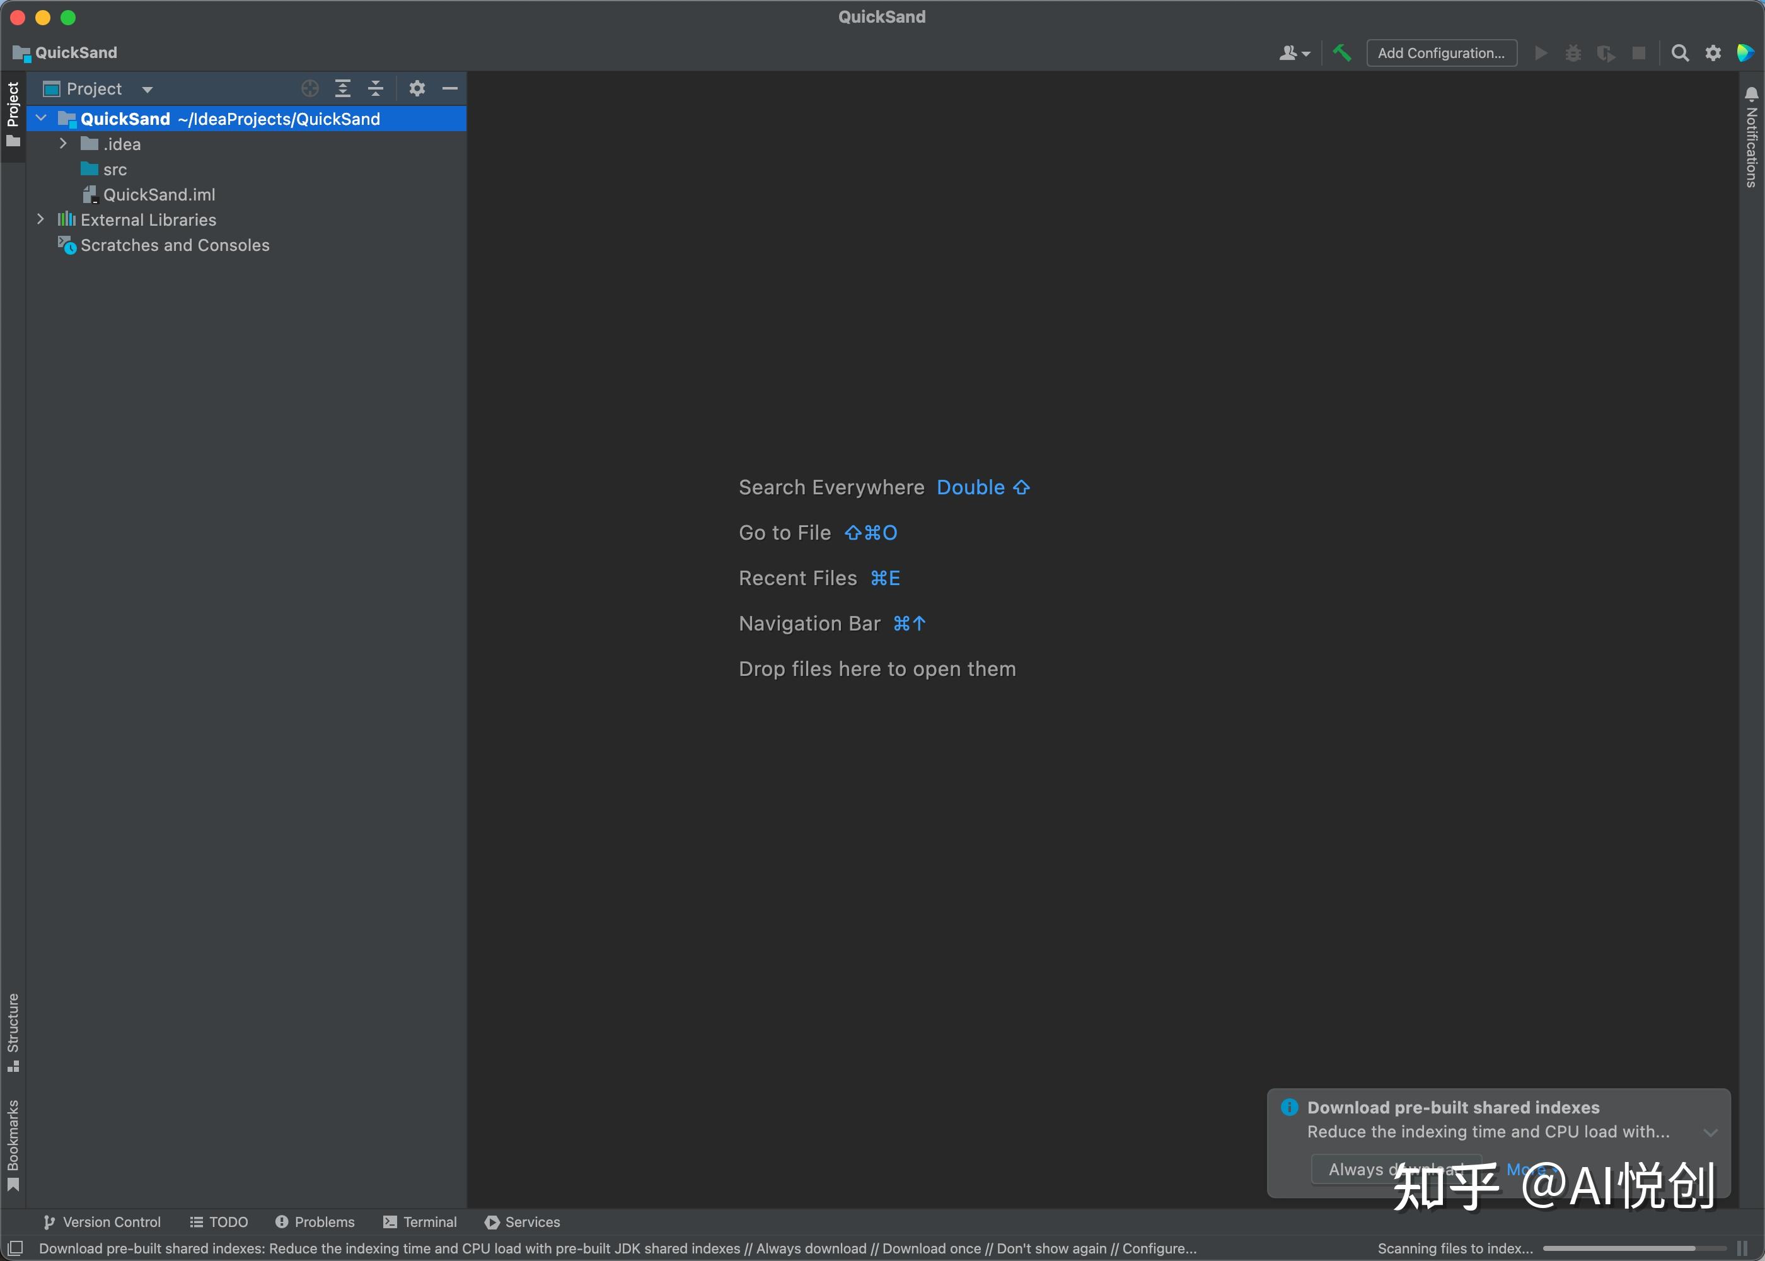Hide the Project panel with minus icon
Viewport: 1765px width, 1261px height.
450,88
